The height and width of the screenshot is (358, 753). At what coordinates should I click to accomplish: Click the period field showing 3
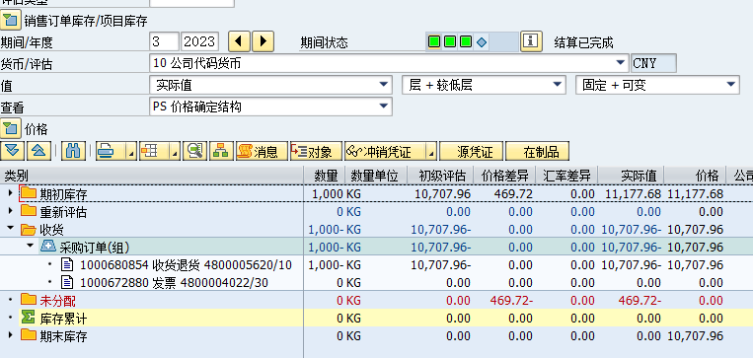164,41
